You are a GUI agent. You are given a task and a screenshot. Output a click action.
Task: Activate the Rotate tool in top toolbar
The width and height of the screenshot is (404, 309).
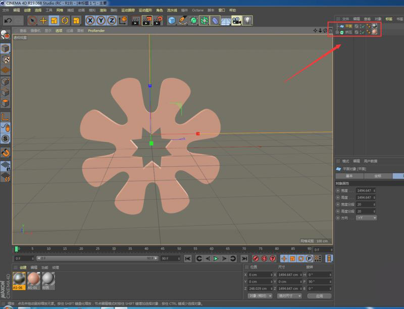pyautogui.click(x=65, y=20)
